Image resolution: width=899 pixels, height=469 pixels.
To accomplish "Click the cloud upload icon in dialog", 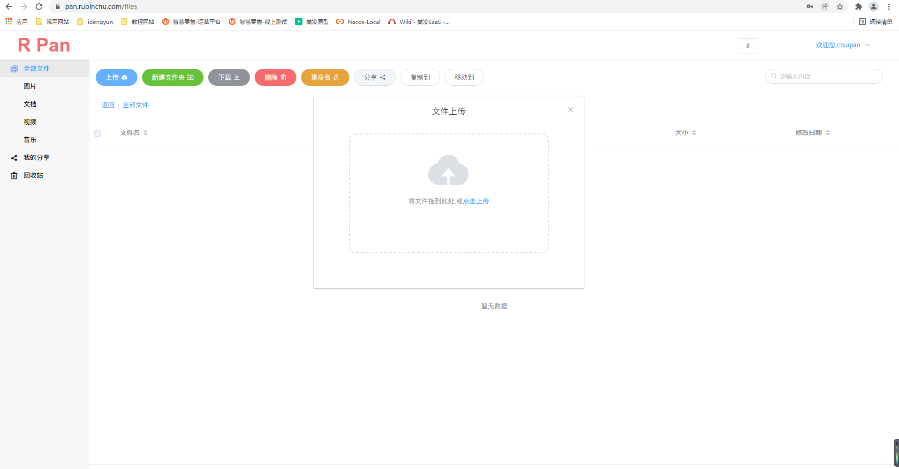I will (x=448, y=170).
